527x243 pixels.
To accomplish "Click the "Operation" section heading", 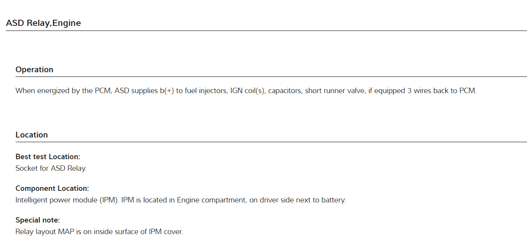I will pos(34,70).
